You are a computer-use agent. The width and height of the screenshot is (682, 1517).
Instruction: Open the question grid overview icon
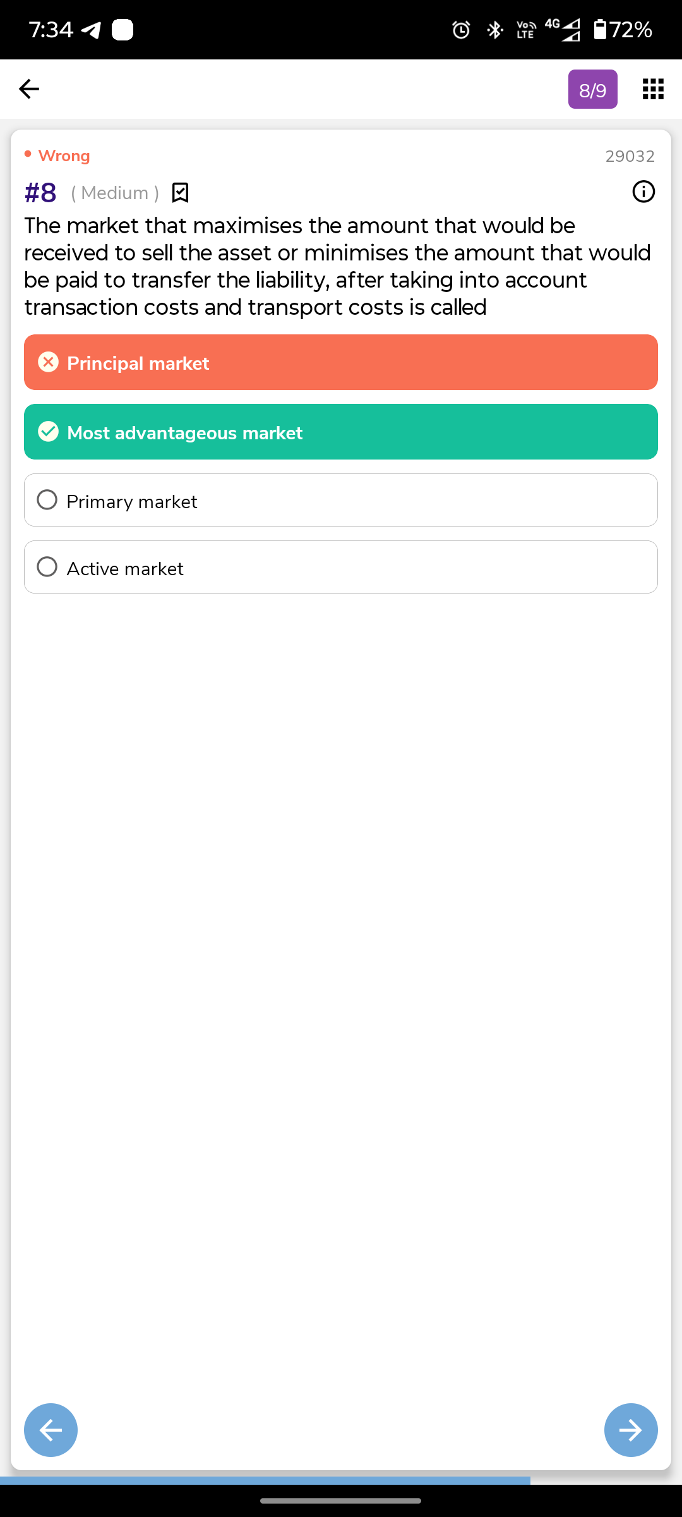click(x=653, y=89)
